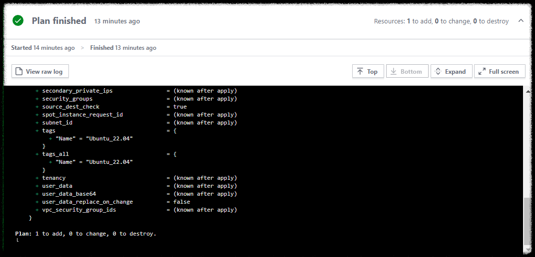Click the user_data_replace_on_change line
Viewport: 535px width, 257px height.
112,202
